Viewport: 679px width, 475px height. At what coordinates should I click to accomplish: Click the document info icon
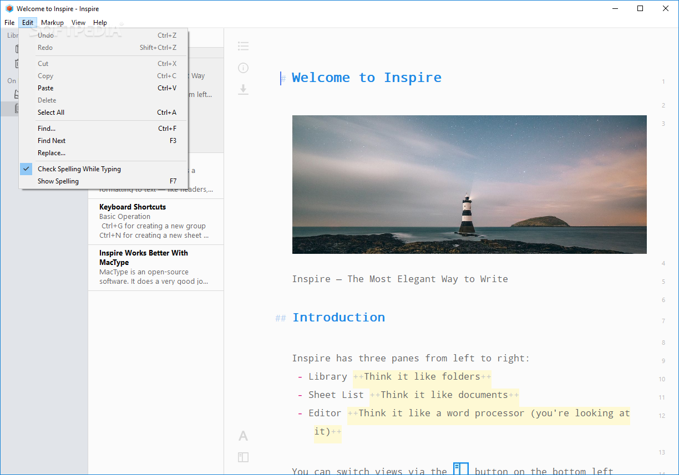(x=243, y=68)
